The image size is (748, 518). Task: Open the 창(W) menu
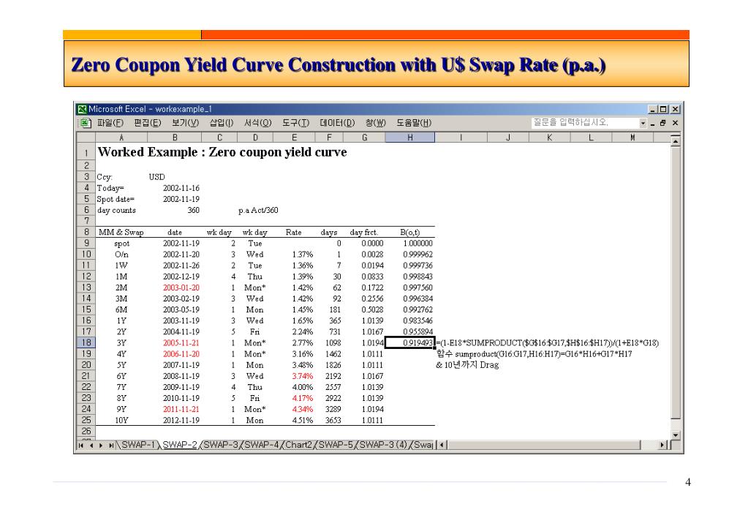point(375,123)
